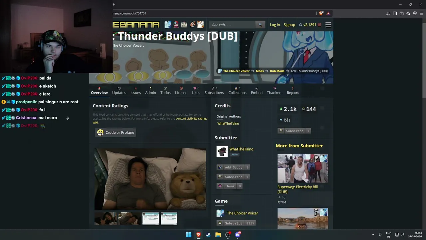426x240 pixels.
Task: Click the Crude or Profane rating face icon
Action: pos(100,132)
